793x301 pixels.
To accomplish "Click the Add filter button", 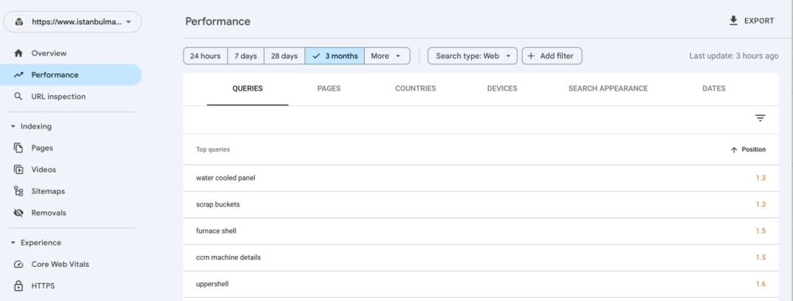I will pos(551,56).
